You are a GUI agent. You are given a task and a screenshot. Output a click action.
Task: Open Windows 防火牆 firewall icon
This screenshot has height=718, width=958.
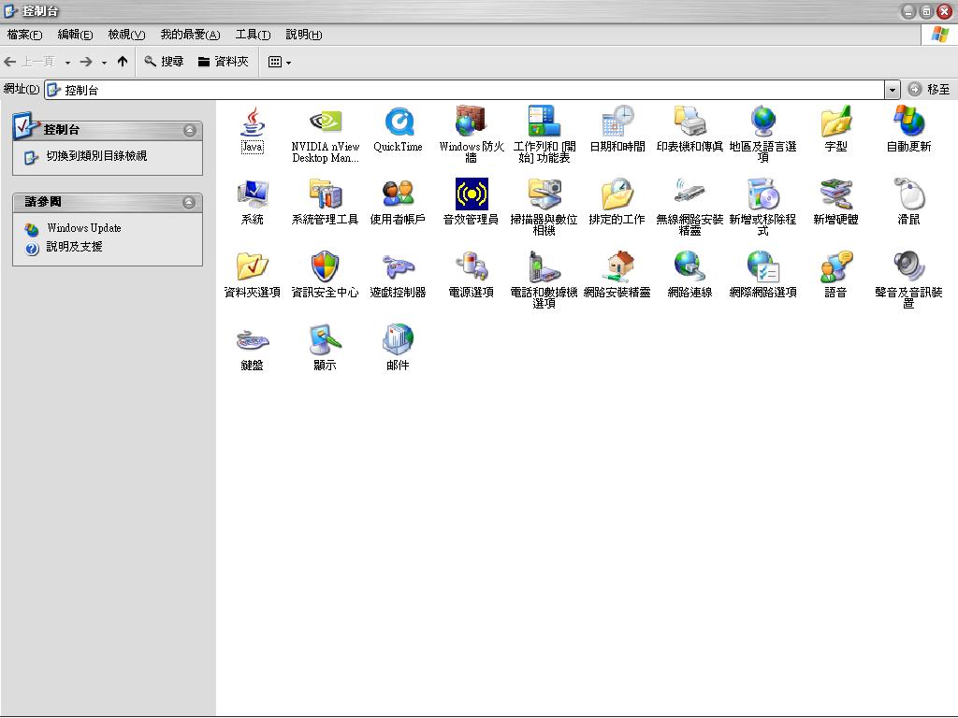point(471,123)
